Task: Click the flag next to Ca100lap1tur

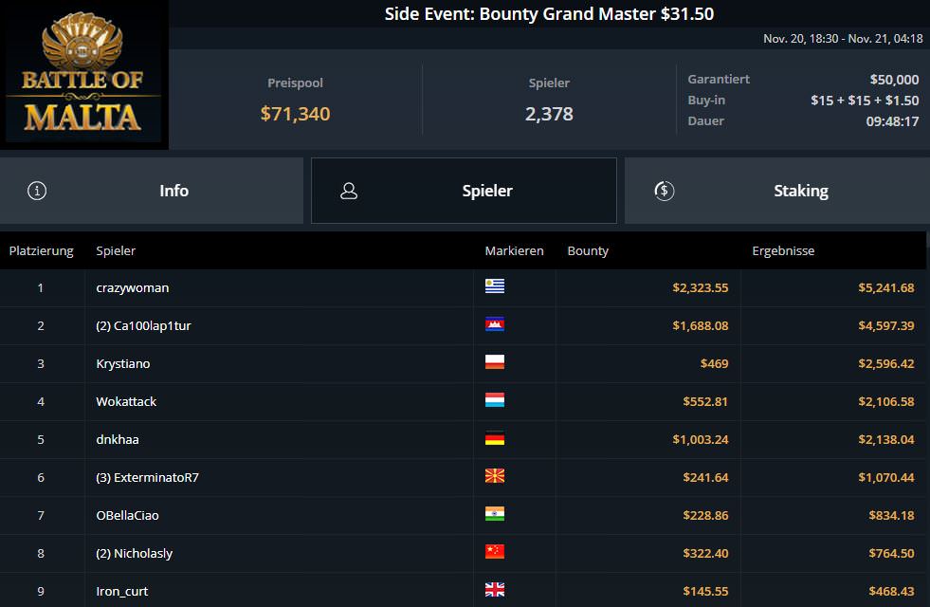Action: click(494, 325)
